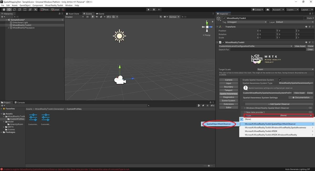Open the Layers dropdown
This screenshot has height=171, width=315.
pyautogui.click(x=292, y=9)
